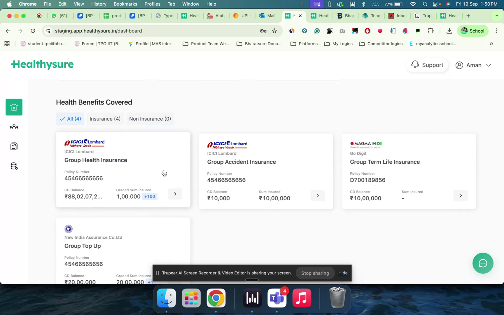This screenshot has width=504, height=315.
Task: Open the Bookmarks menu in the menu bar
Action: 125,4
